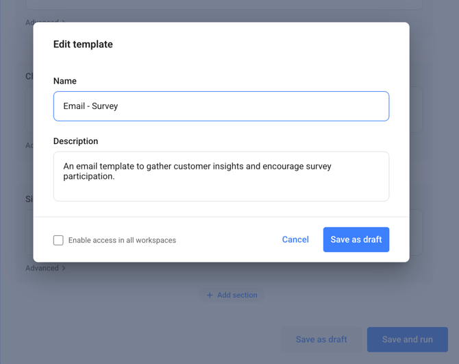Click the 'Enable access in all workspaces' label

[122, 241]
